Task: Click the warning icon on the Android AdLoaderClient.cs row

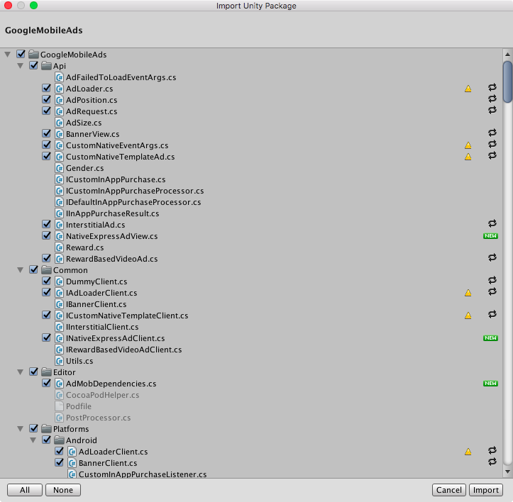Action: (468, 452)
